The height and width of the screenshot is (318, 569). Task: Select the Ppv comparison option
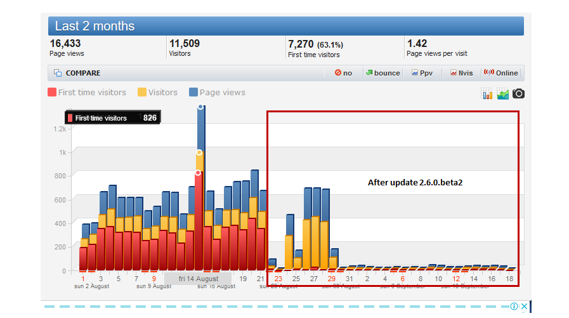[x=422, y=73]
